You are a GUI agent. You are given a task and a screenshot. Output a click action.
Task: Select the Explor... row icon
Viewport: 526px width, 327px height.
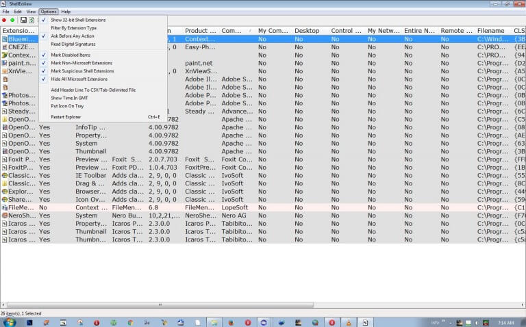click(5, 192)
